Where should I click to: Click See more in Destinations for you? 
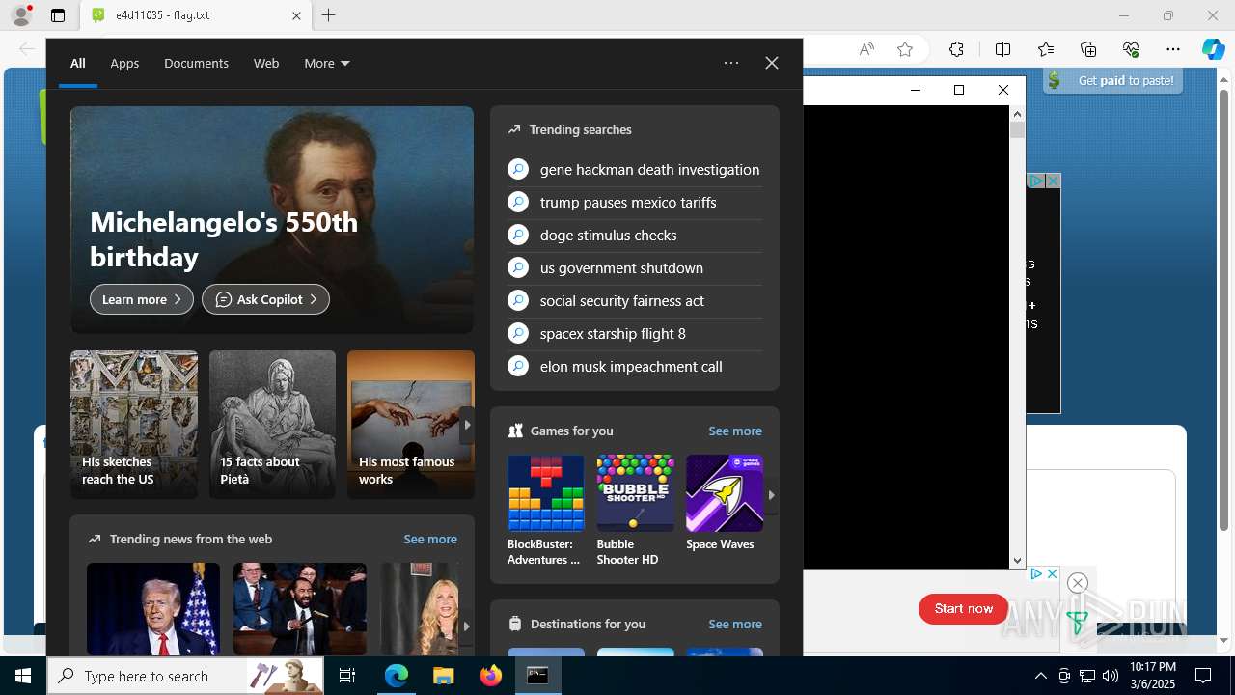click(735, 624)
